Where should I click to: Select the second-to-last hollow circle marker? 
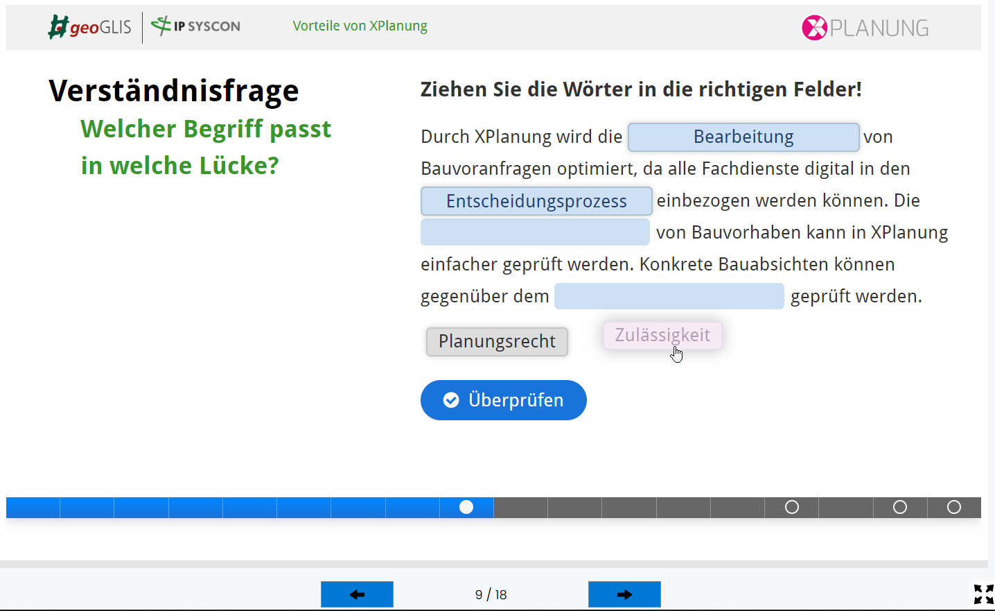tap(899, 507)
